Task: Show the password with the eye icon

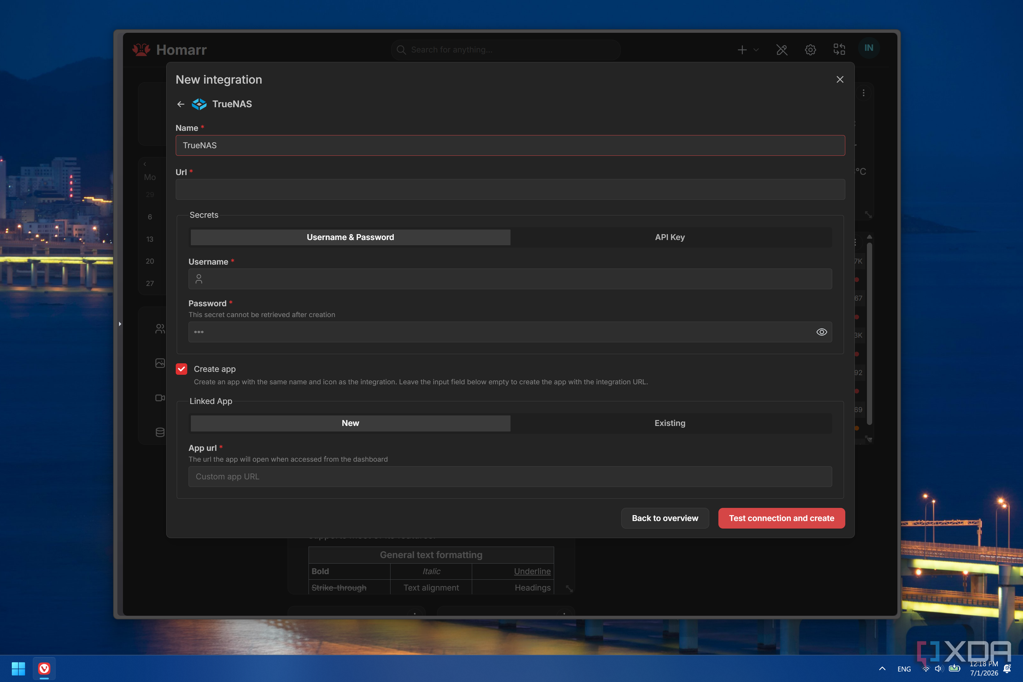Action: coord(822,332)
